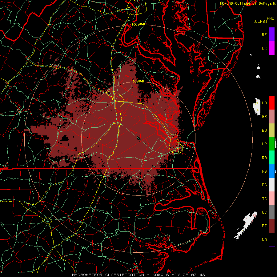
Task: Click the 100 NMI range ring label
Action: pyautogui.click(x=138, y=24)
